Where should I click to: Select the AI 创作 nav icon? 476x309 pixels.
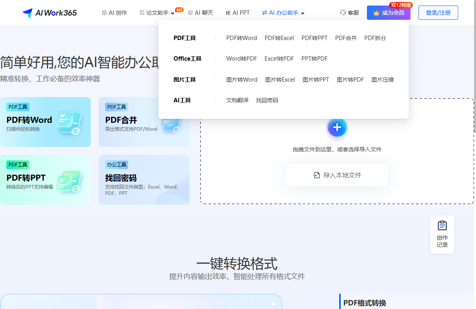pos(104,12)
